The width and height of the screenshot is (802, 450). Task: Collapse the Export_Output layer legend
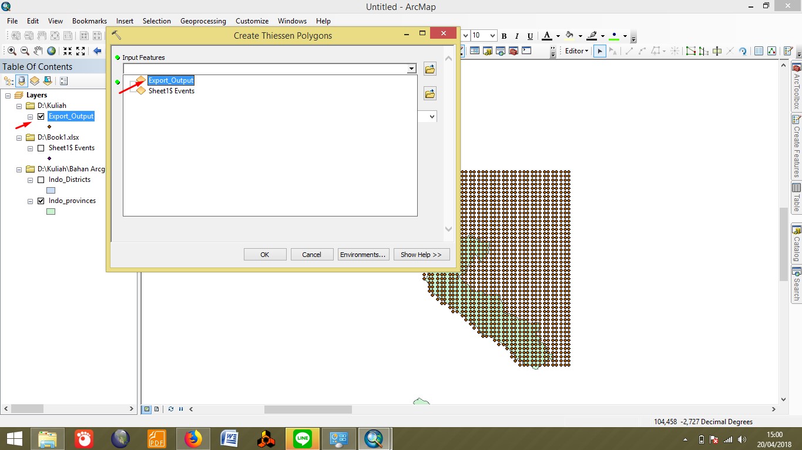[x=30, y=116]
